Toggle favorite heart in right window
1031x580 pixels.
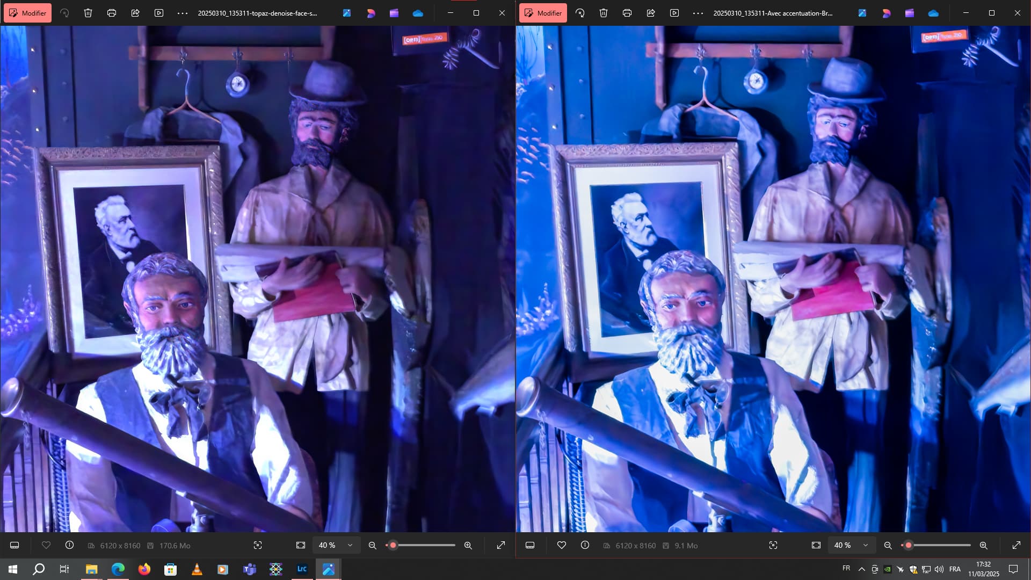pos(562,545)
